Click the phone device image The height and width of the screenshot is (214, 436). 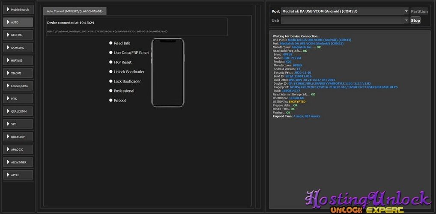pos(168,72)
